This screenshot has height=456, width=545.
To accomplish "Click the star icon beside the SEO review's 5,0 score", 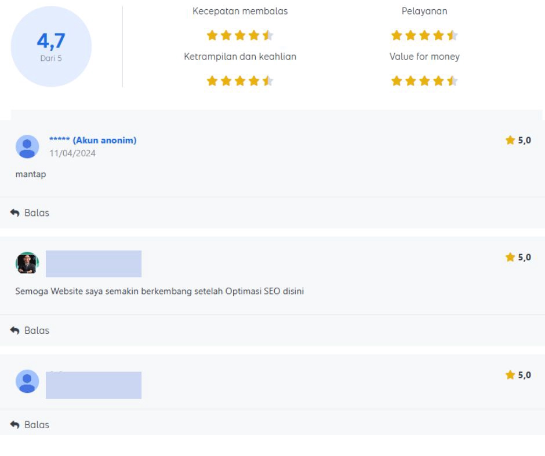I will [510, 258].
